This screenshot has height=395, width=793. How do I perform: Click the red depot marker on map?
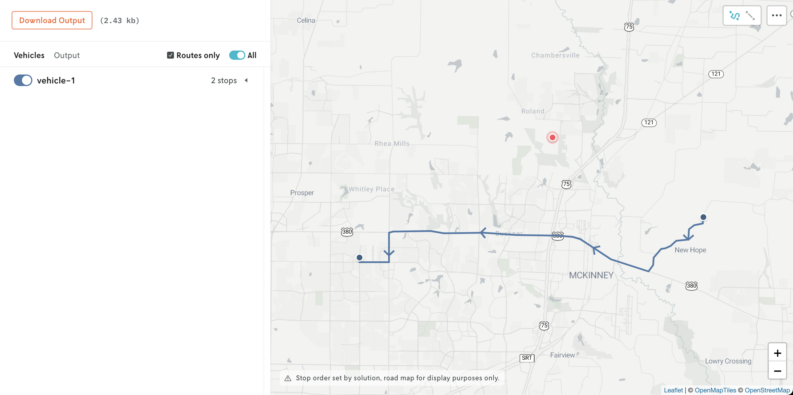click(x=552, y=136)
